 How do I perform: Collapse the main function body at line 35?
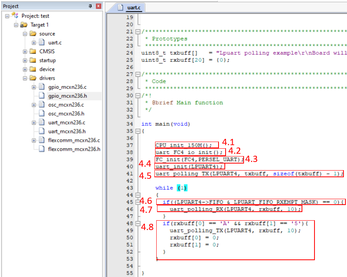137,131
